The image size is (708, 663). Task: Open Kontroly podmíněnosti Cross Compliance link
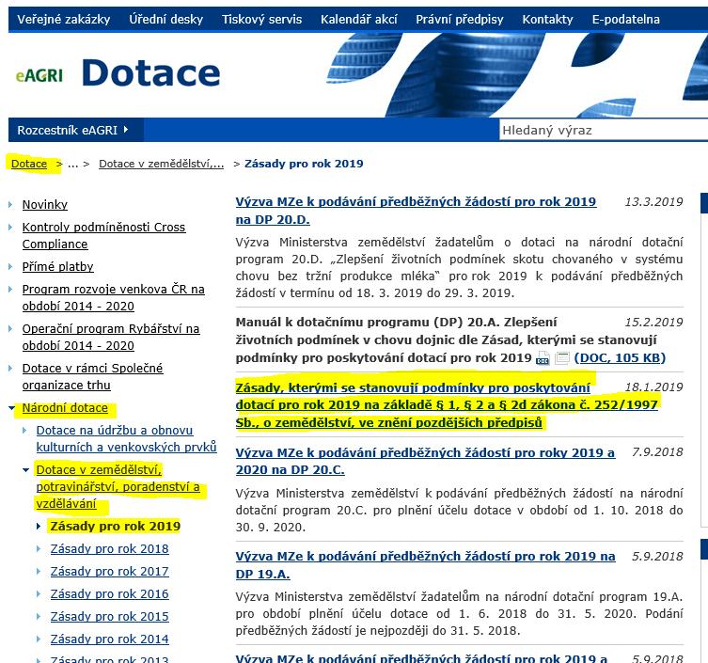(103, 235)
